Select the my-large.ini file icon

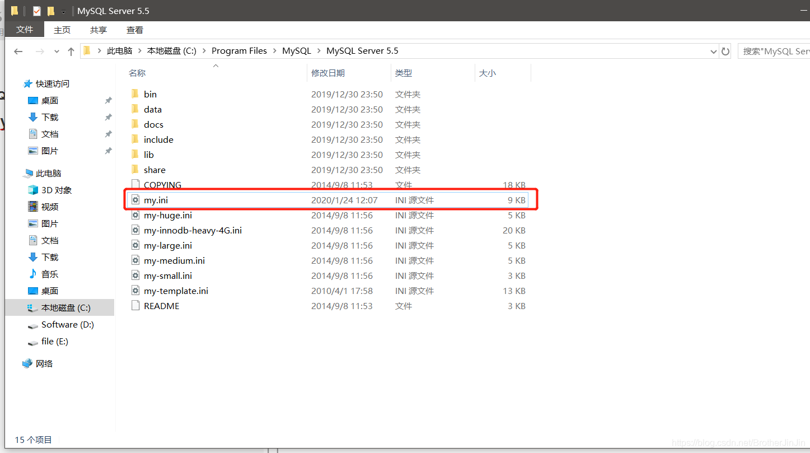point(134,245)
